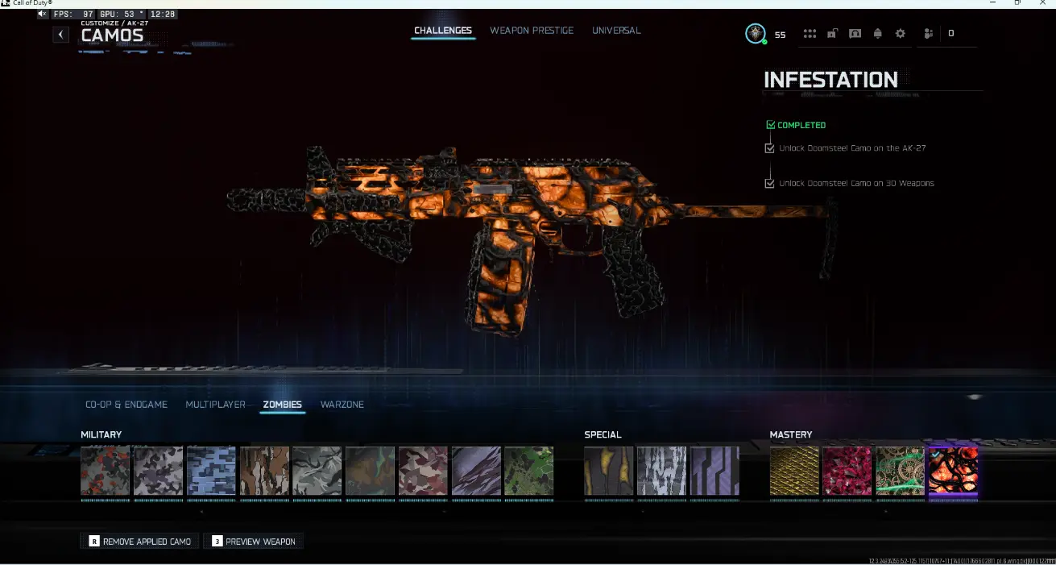Select the Warzone camo category
Screen dimensions: 1056x565
tap(342, 405)
